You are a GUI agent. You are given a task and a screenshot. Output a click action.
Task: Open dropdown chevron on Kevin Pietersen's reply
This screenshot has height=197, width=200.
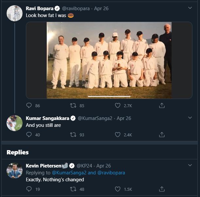tap(190, 166)
